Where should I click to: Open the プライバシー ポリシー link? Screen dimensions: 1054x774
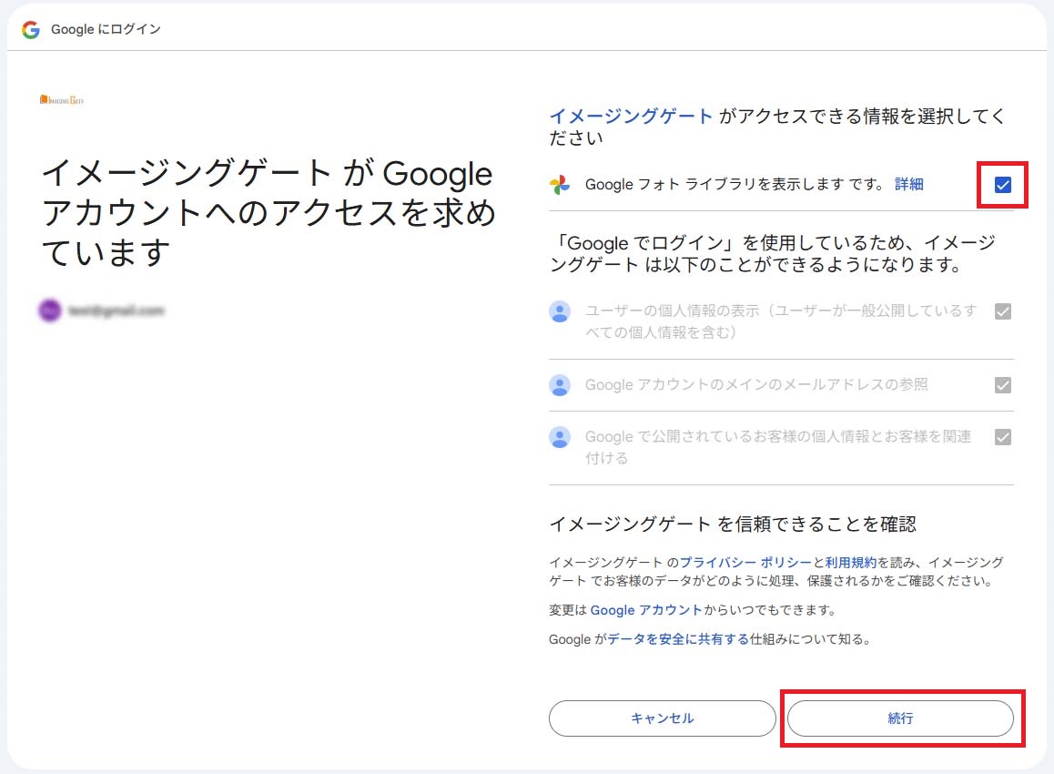(x=746, y=562)
